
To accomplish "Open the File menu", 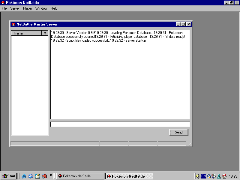I will [x=4, y=8].
